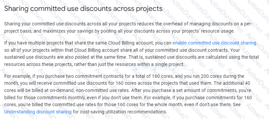Image resolution: width=269 pixels, height=119 pixels.
Task: Click the words 'Cloud Billing account, you can'
Action: (140, 43)
